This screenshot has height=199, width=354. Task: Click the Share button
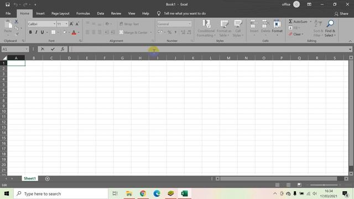point(341,14)
